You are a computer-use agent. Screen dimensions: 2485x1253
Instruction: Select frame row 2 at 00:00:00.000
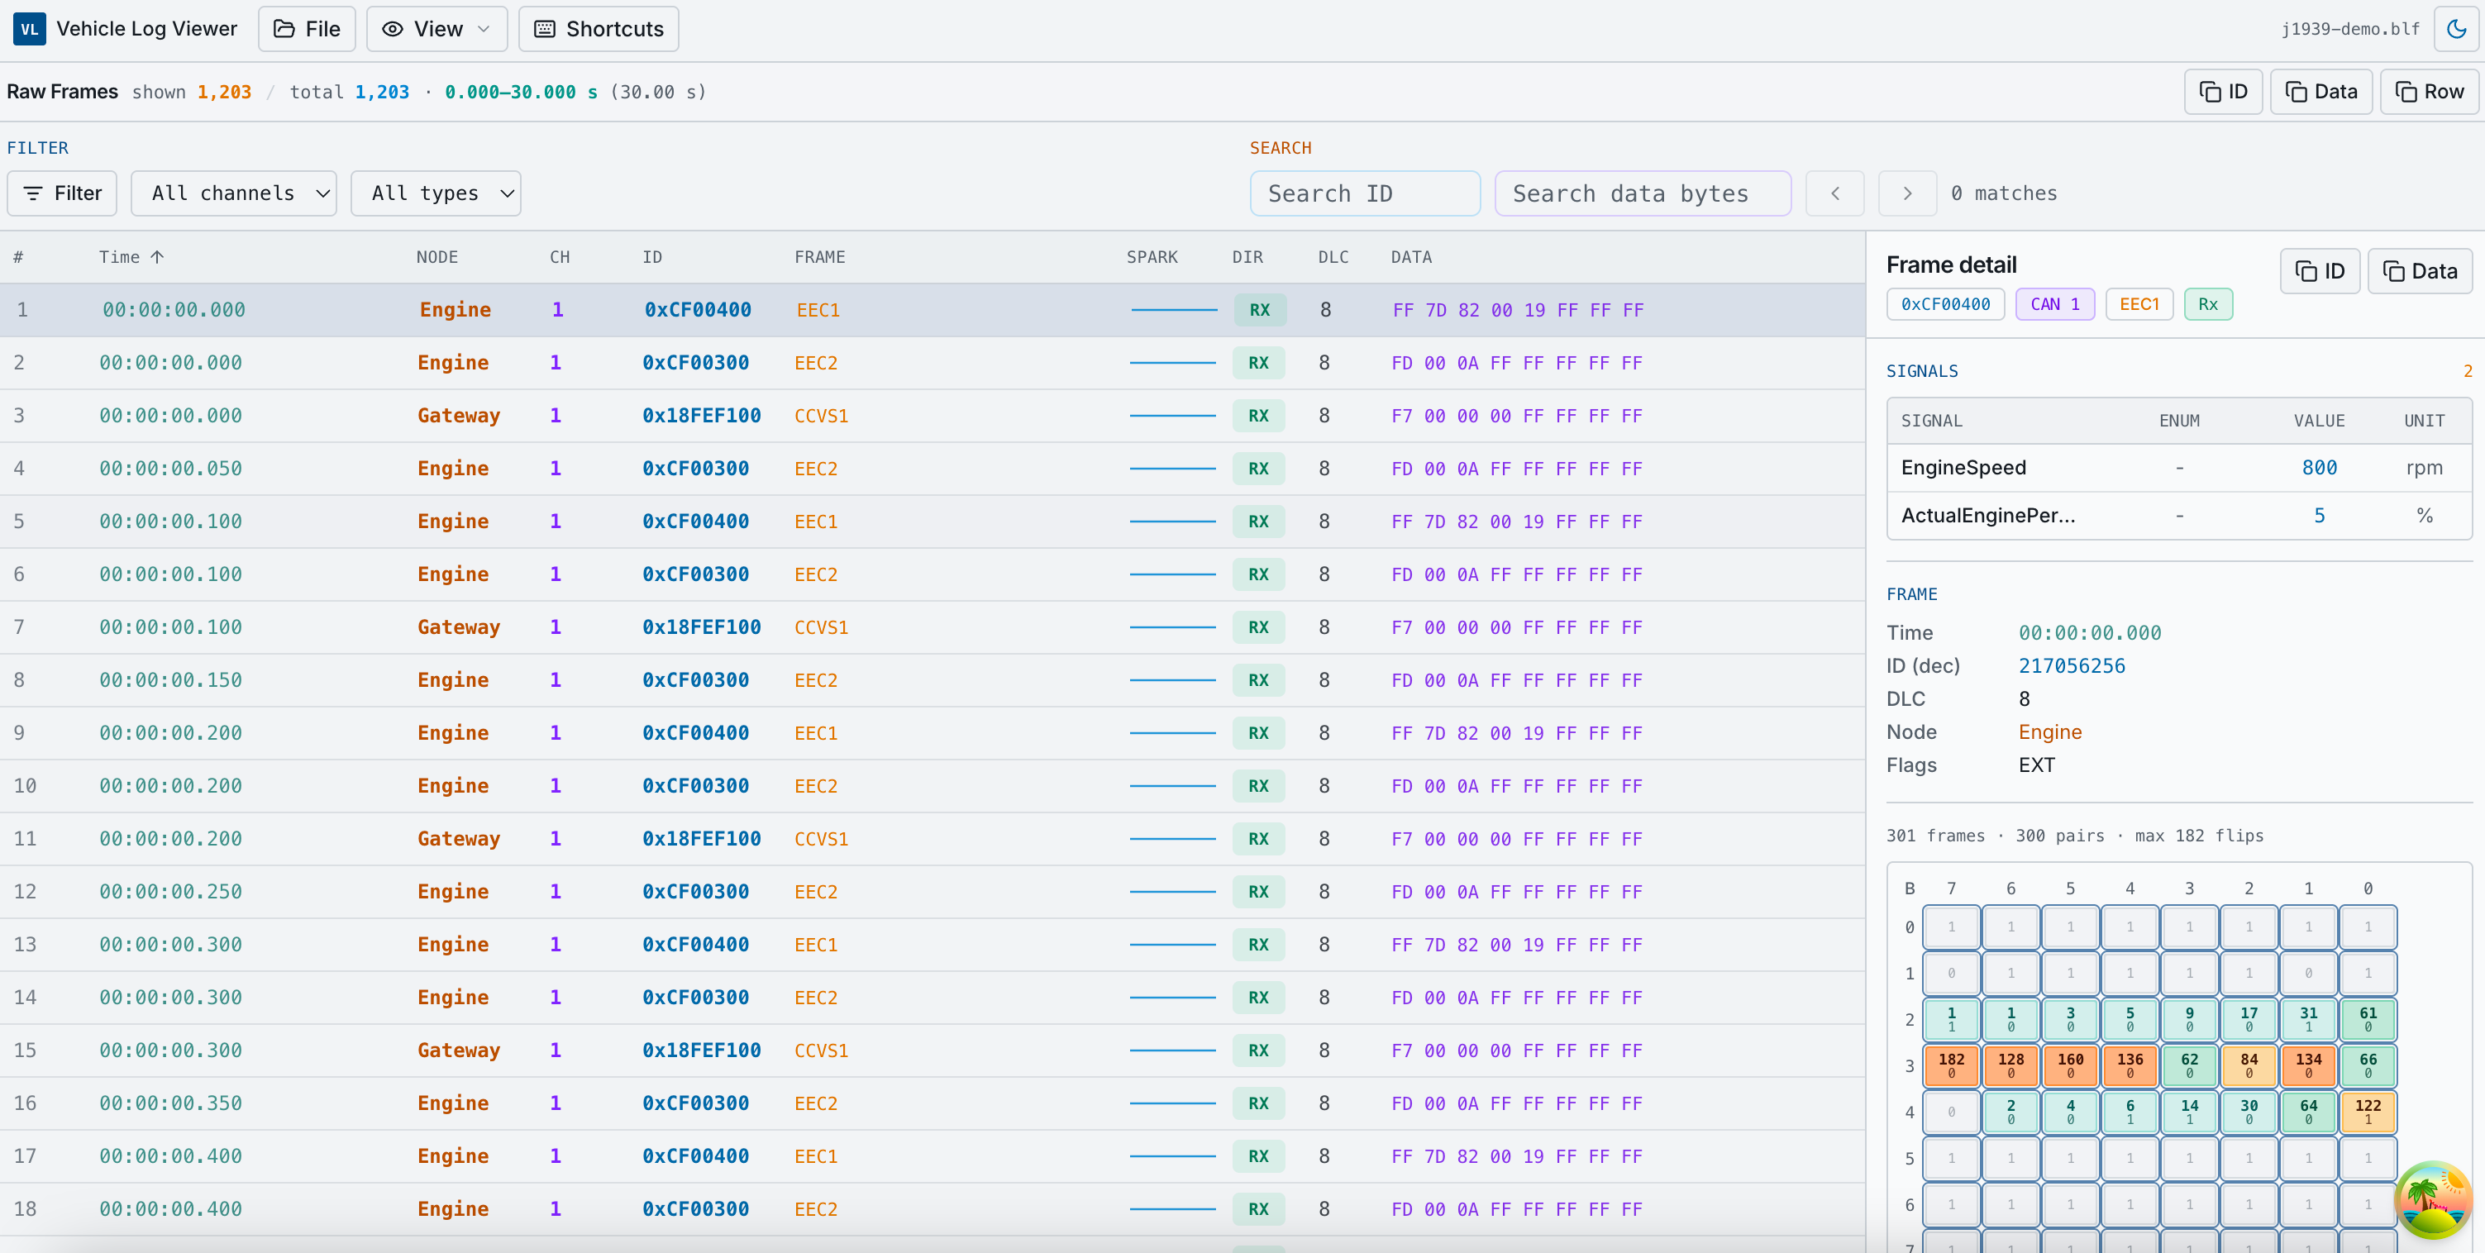(x=932, y=363)
